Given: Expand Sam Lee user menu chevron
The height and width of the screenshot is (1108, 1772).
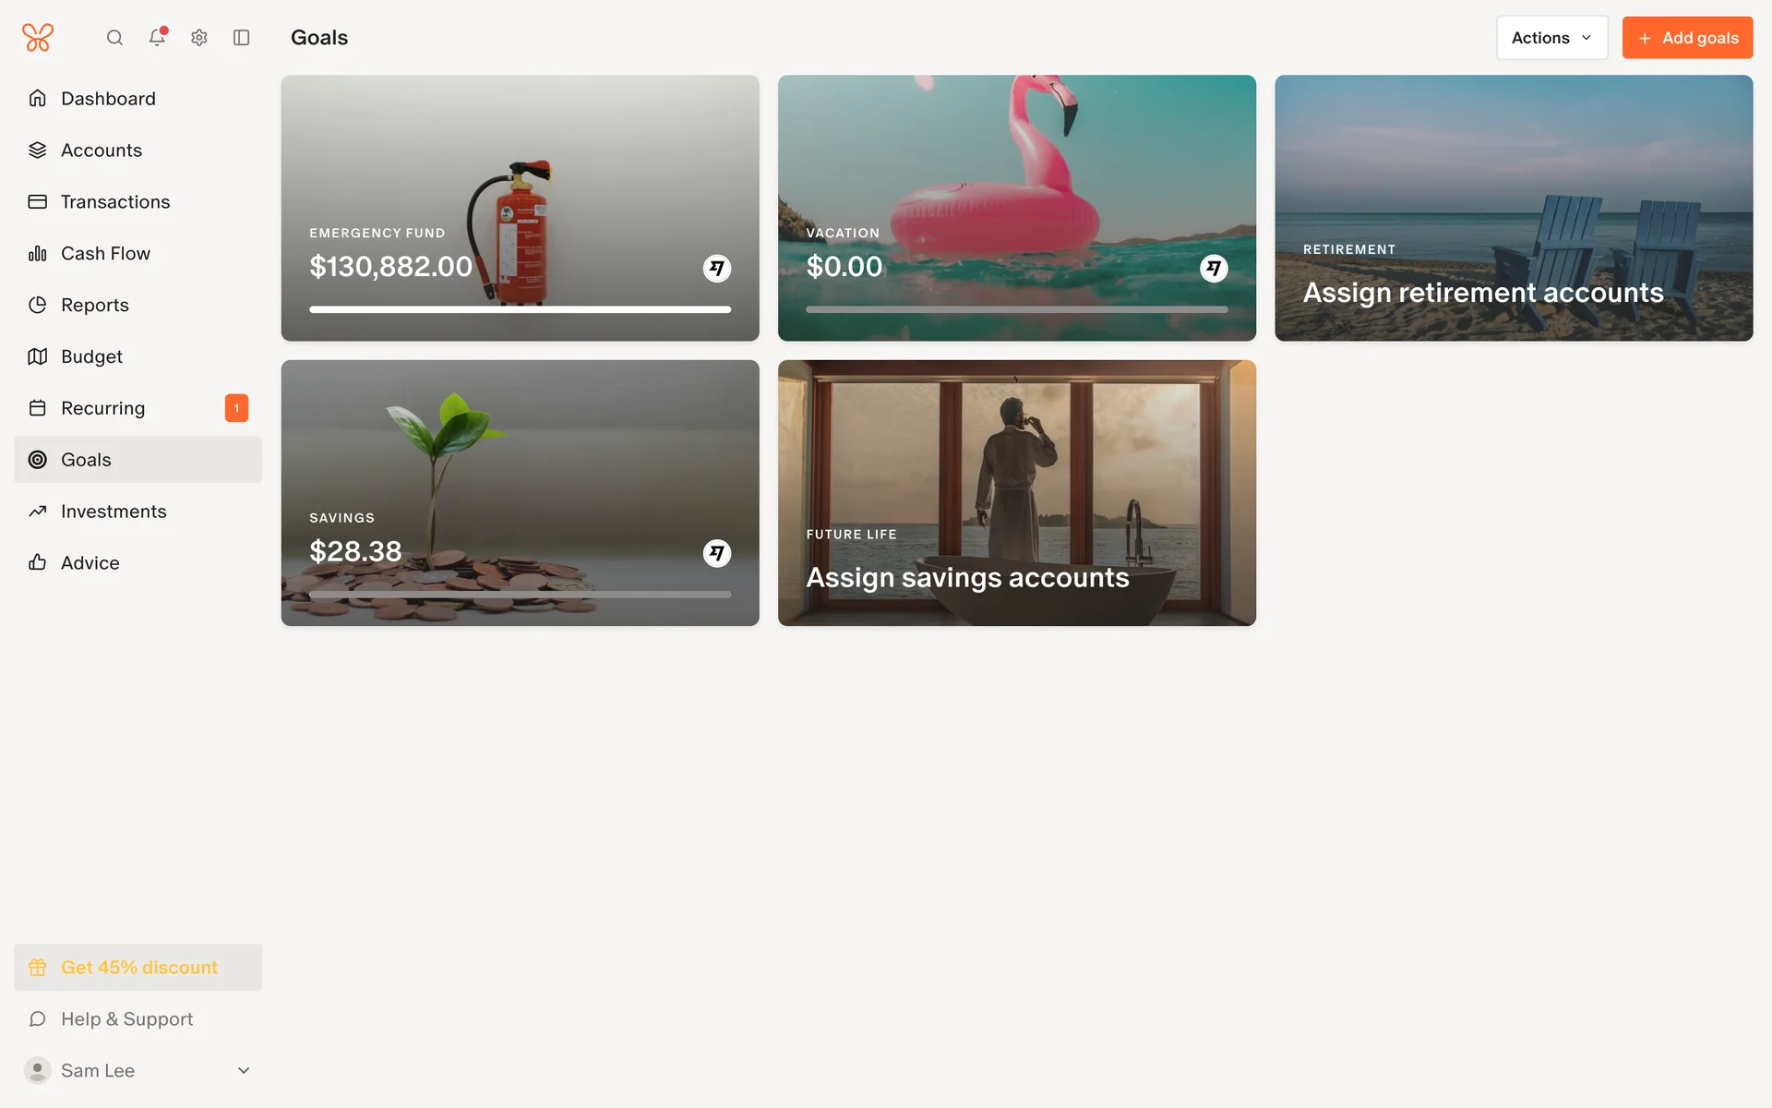Looking at the screenshot, I should 244,1070.
